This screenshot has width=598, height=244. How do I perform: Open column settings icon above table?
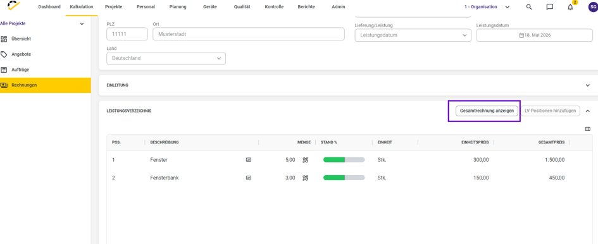(588, 129)
